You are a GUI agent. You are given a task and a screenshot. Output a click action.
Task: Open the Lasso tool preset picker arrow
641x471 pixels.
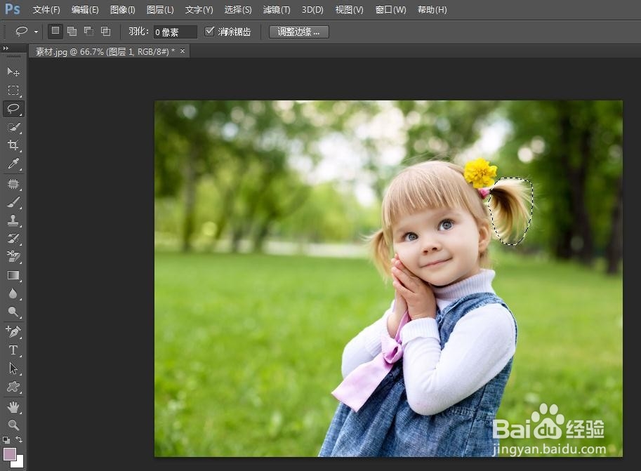coord(36,32)
